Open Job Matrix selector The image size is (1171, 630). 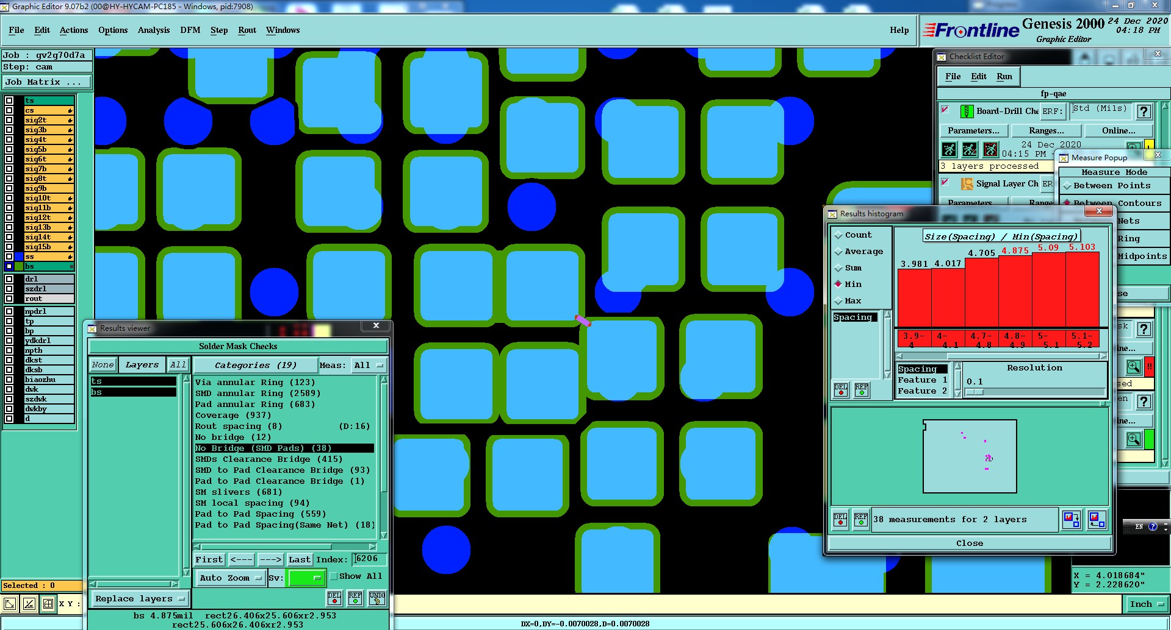(x=47, y=82)
